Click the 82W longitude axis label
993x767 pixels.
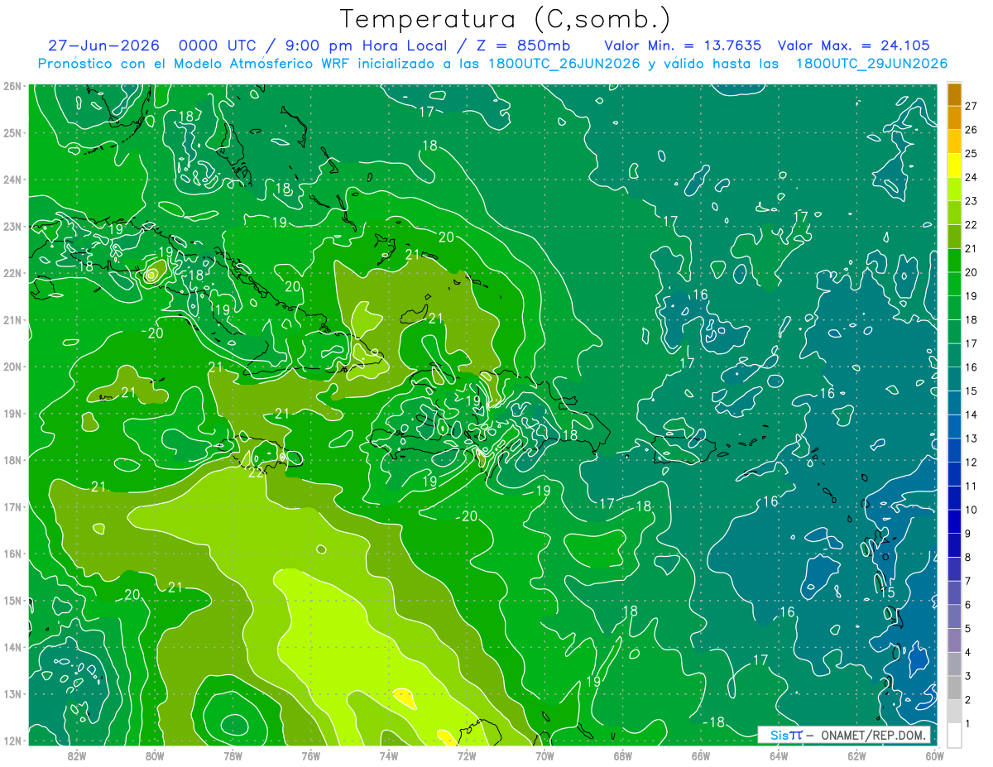pyautogui.click(x=76, y=755)
